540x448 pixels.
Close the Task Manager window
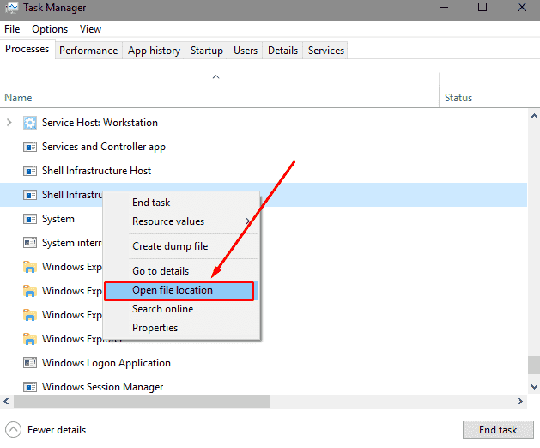tap(522, 7)
